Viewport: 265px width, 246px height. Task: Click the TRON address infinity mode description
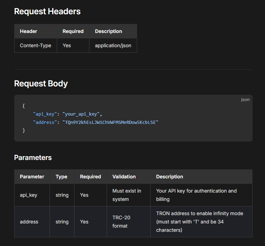point(200,222)
